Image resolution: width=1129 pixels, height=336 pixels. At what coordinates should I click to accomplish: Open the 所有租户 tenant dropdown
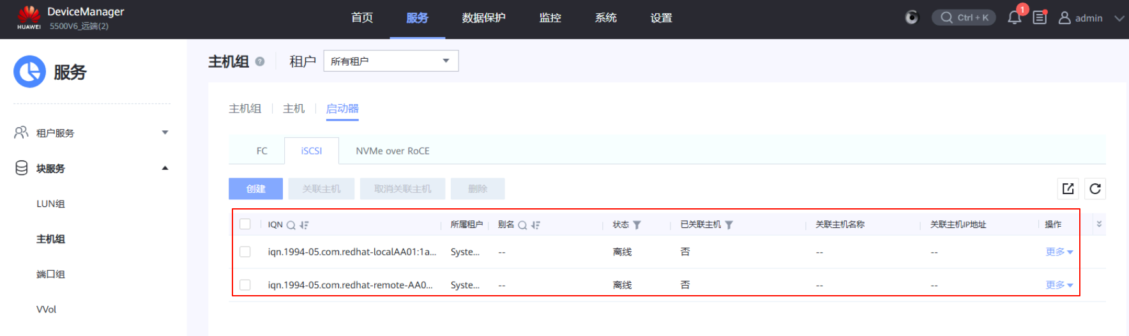coord(391,61)
